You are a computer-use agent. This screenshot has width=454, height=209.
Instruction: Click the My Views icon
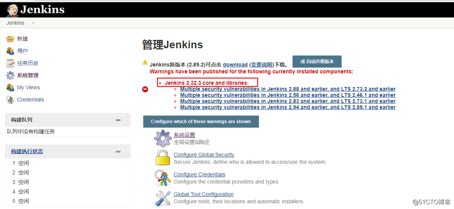coord(10,87)
